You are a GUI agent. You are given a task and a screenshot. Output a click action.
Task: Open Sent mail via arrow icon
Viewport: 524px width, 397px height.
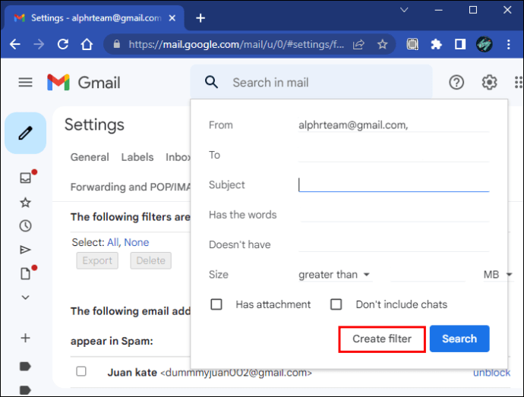[x=25, y=250]
